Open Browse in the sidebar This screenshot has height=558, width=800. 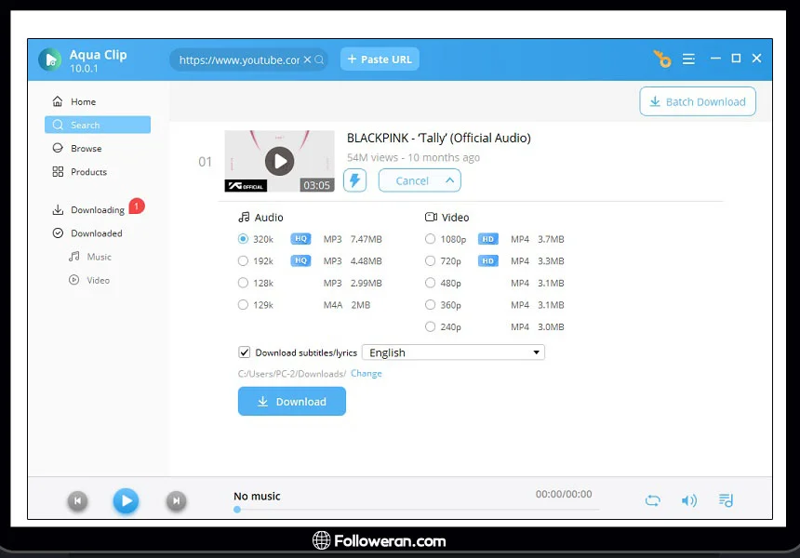click(86, 149)
